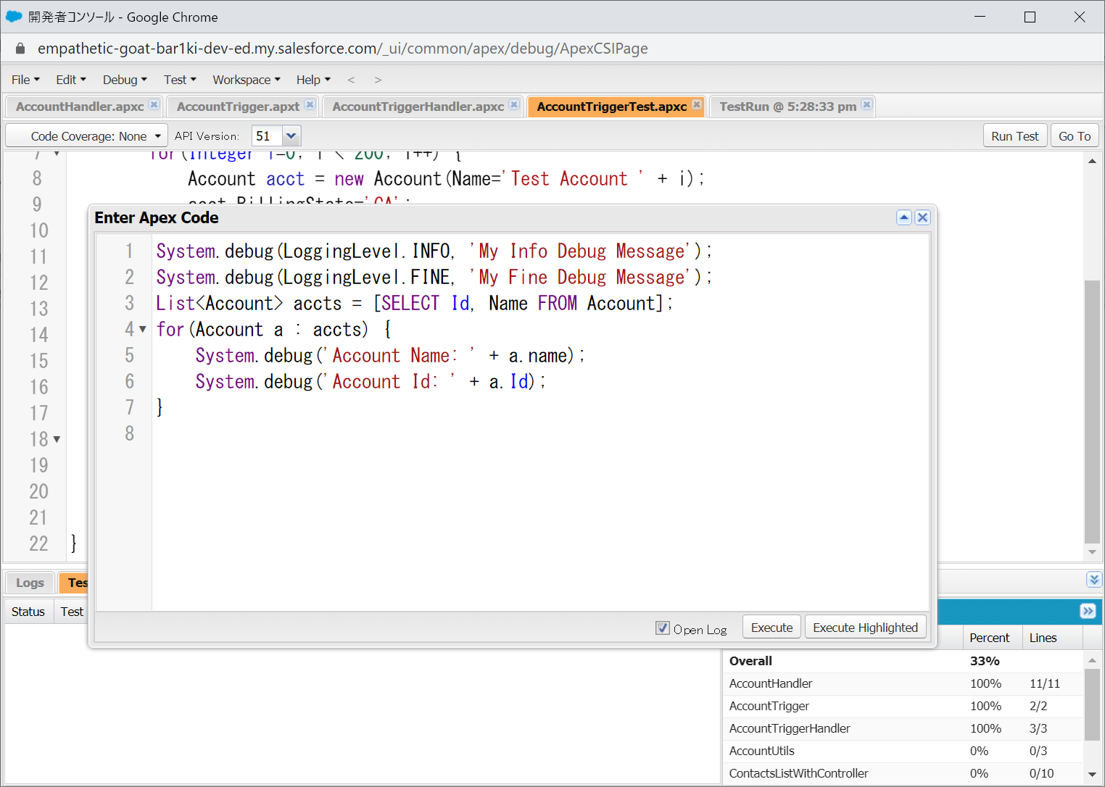Click the Test column header in test results
This screenshot has height=787, width=1105.
[72, 612]
